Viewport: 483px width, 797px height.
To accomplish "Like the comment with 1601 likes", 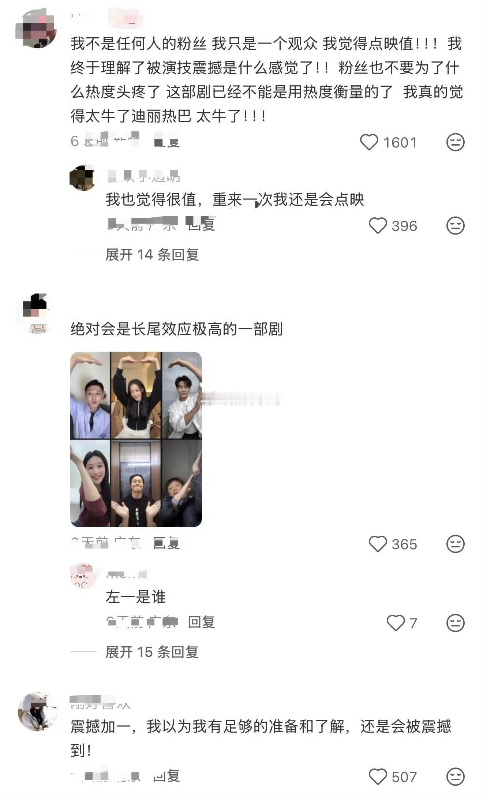I will 369,142.
